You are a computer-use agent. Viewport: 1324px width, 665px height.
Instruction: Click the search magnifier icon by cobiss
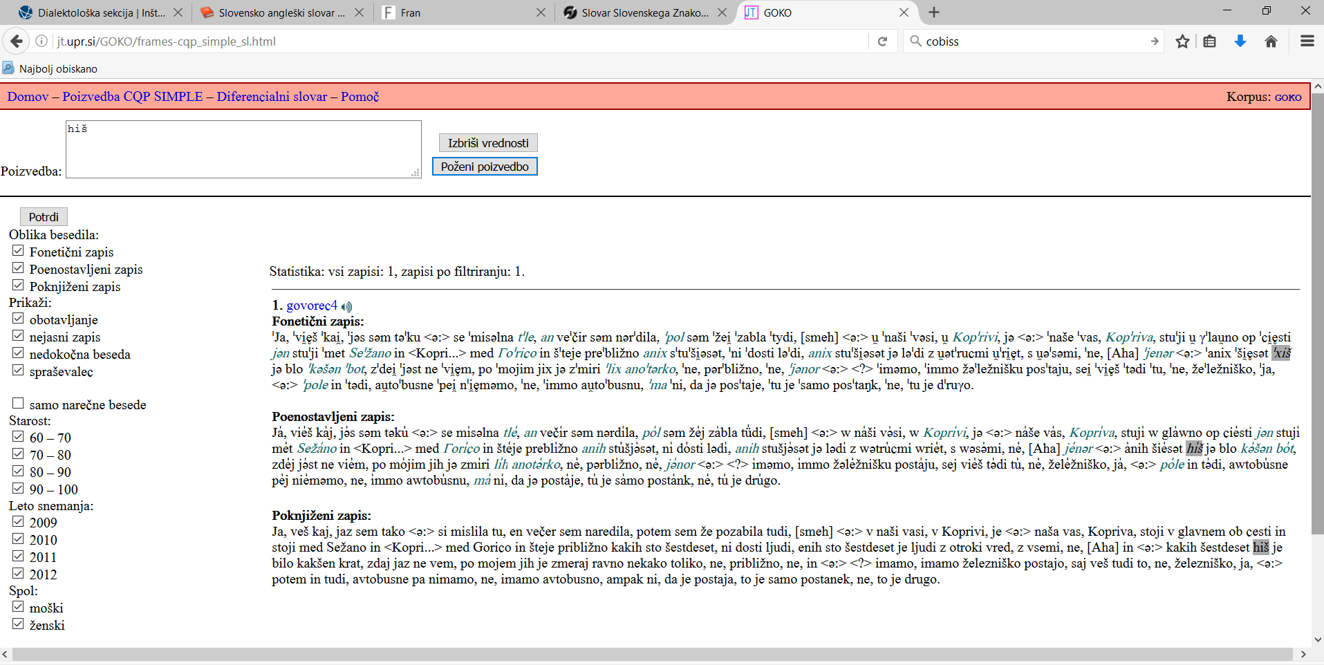tap(915, 41)
